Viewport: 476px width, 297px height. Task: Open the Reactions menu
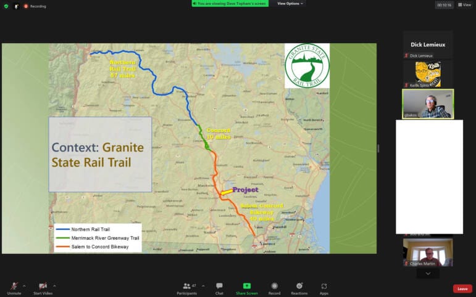pos(299,288)
